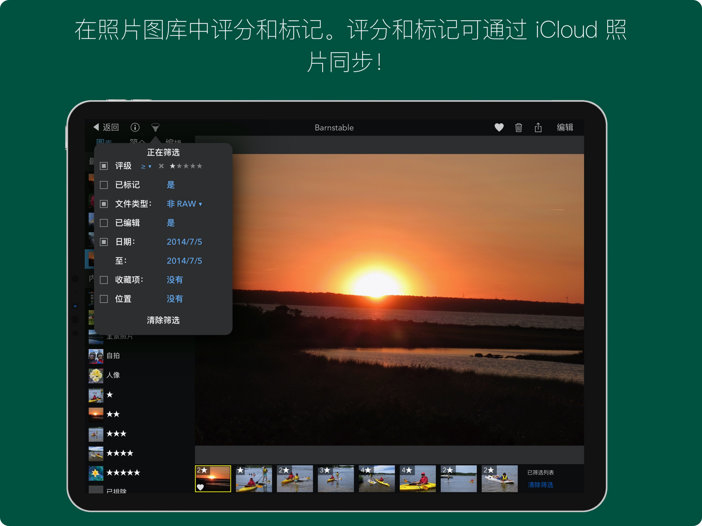This screenshot has width=702, height=526.
Task: Open the 非 RAW file type dropdown
Action: tap(184, 204)
